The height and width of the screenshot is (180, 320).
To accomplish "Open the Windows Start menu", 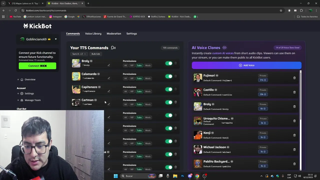I will (116, 176).
